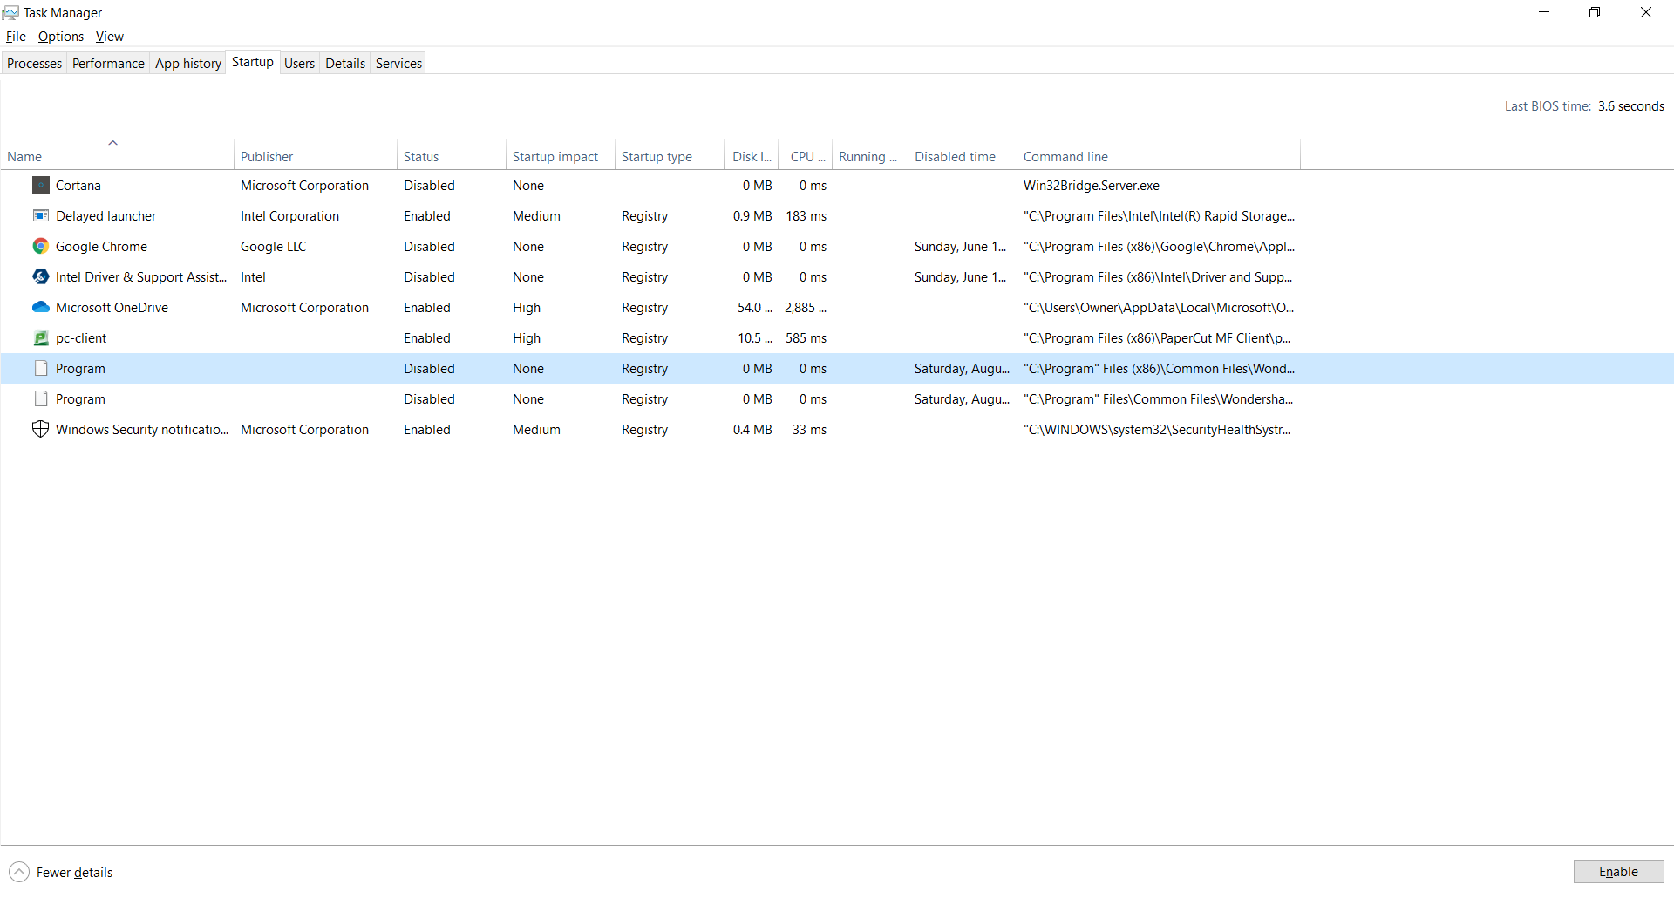Click 0.4 MB disk value
Screen dimensions: 1674x898
[752, 429]
